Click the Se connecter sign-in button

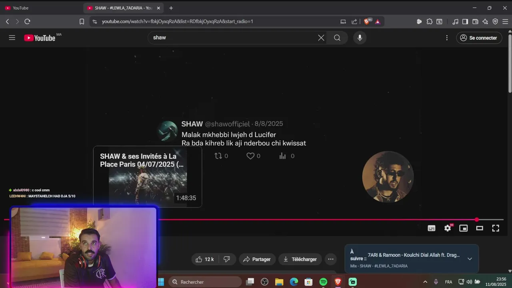point(479,38)
